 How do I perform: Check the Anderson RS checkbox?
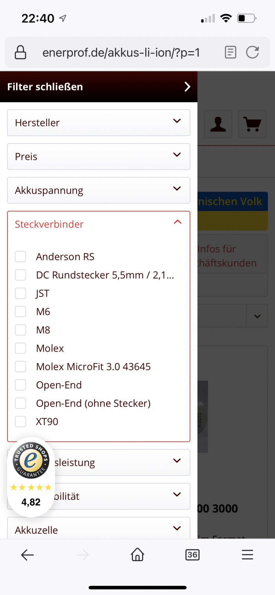click(20, 257)
